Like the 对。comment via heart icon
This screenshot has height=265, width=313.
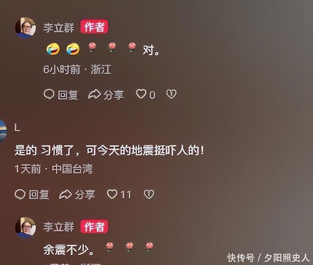[141, 94]
